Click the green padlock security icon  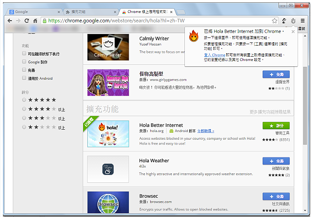[x=45, y=21]
